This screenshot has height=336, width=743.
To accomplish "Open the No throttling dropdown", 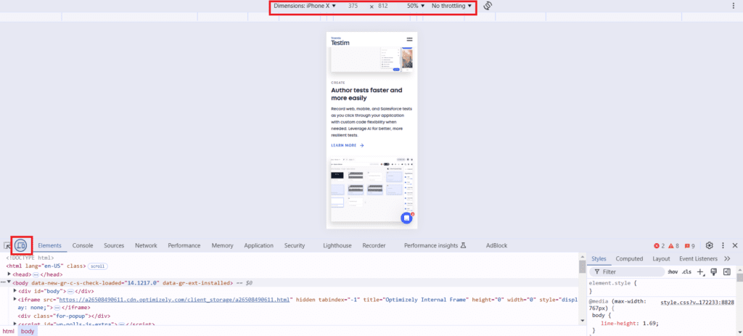I will [451, 6].
